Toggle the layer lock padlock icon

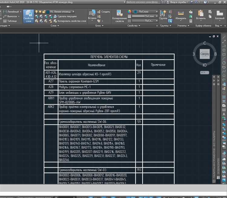click(44, 12)
